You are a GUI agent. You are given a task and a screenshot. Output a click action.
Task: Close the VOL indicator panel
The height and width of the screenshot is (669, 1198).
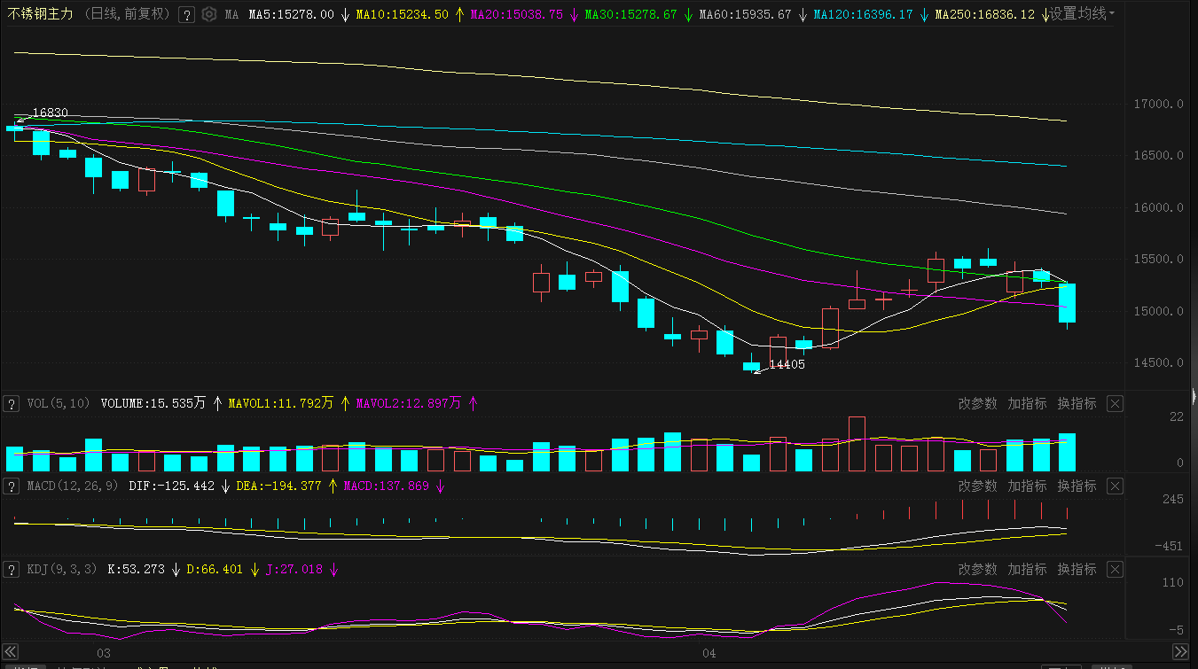tap(1116, 403)
